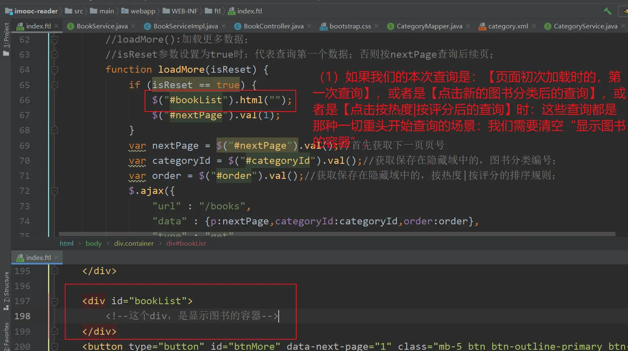Switch to the BookServiceImpl.java tab
The height and width of the screenshot is (351, 628).
186,26
